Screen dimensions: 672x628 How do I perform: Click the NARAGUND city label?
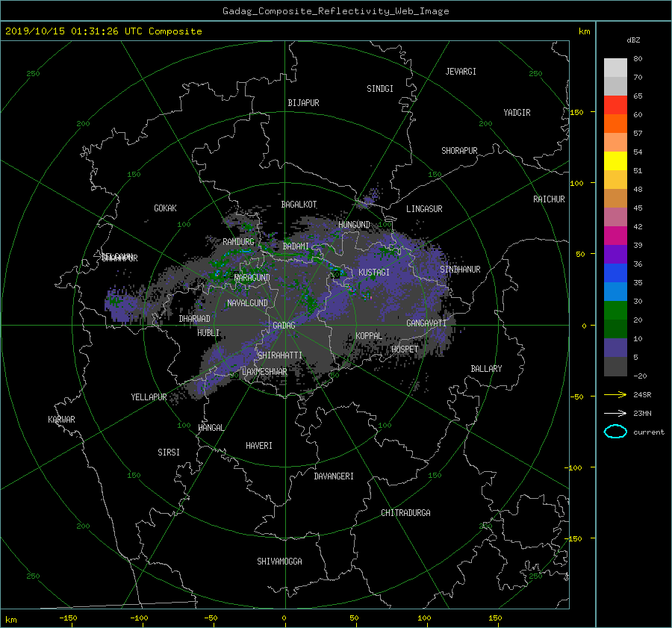tap(252, 278)
